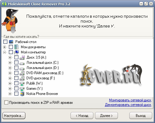Select the Мой компьютер tree label
Screen dimensions: 155x123
33,52
